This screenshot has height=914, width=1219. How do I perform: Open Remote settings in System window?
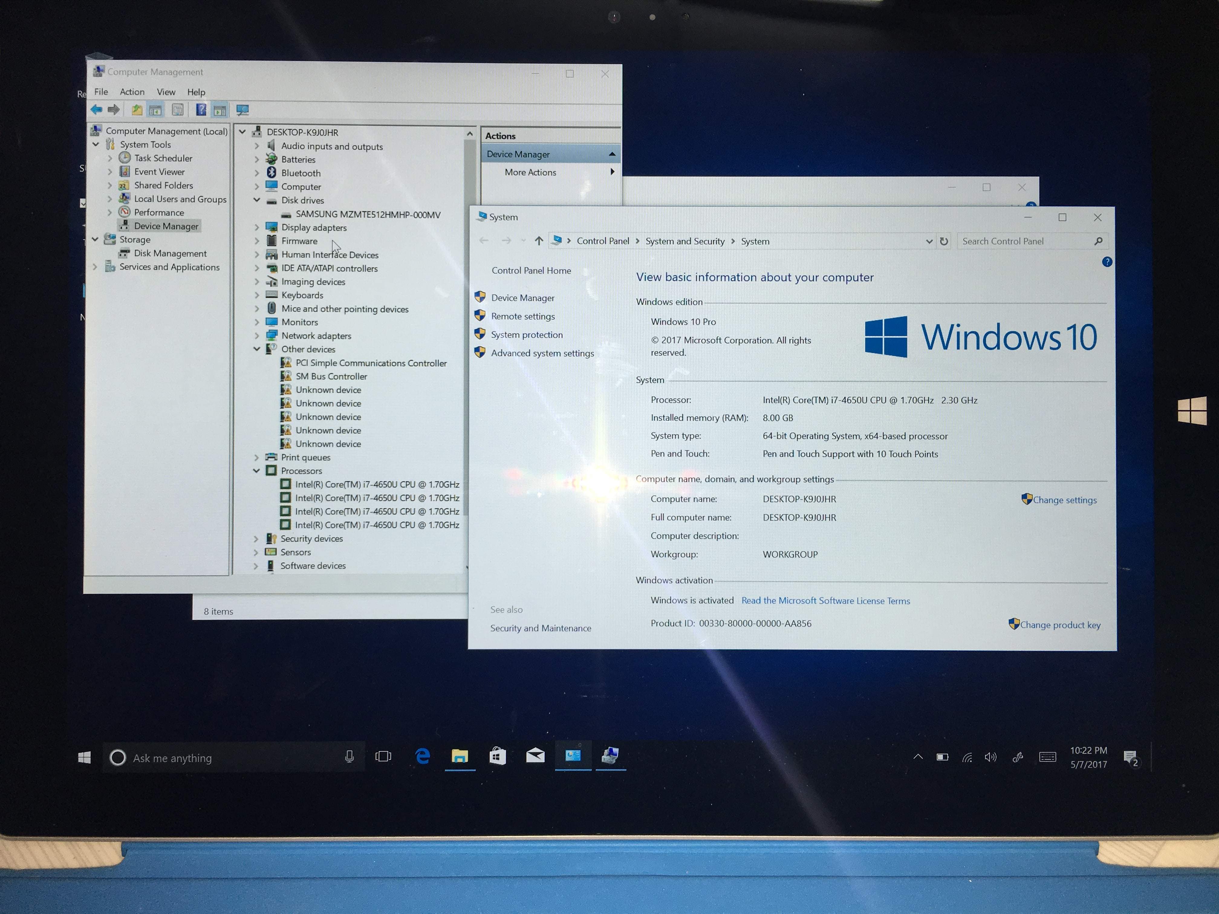click(522, 316)
